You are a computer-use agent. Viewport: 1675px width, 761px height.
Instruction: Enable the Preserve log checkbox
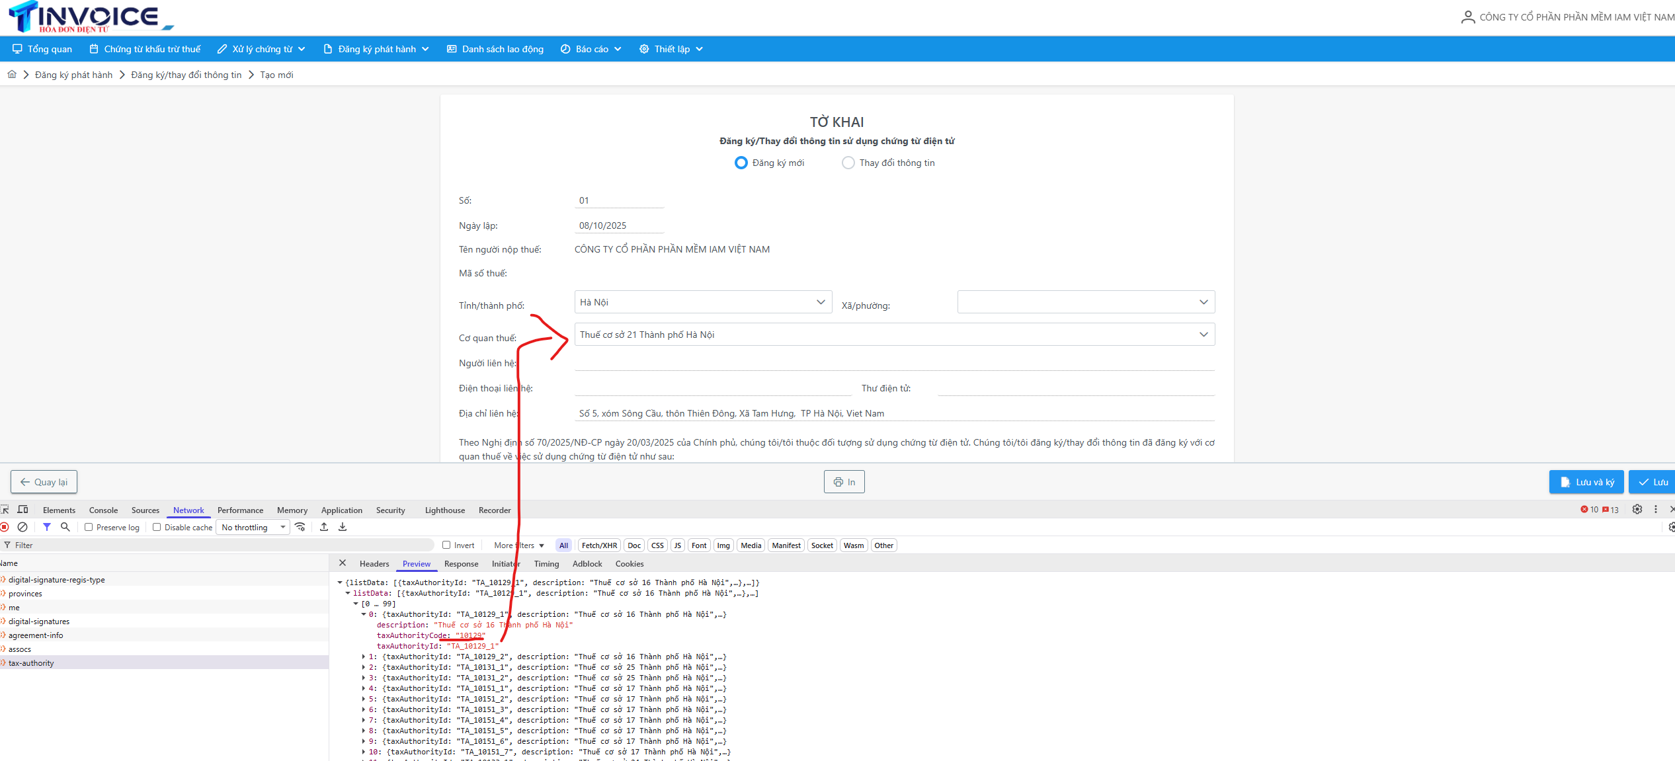[x=89, y=527]
